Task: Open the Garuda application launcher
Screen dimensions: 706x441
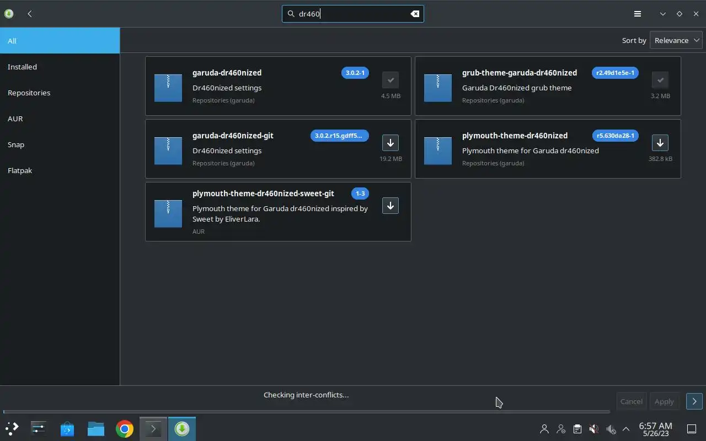Action: (12, 429)
